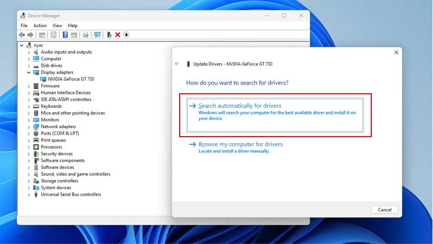Select the Disk drives category icon

[x=36, y=66]
